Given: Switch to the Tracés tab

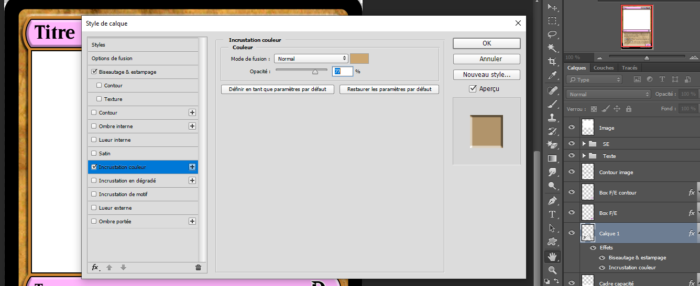Looking at the screenshot, I should (x=629, y=68).
